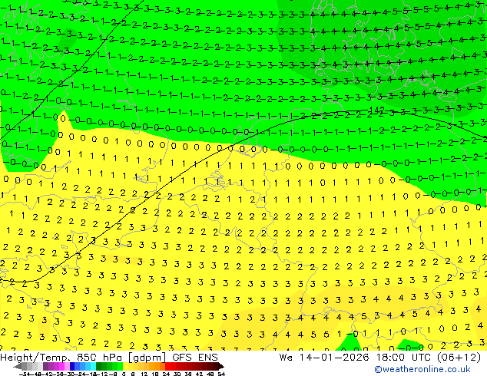Select the cyan legend color segment

(x=93, y=366)
